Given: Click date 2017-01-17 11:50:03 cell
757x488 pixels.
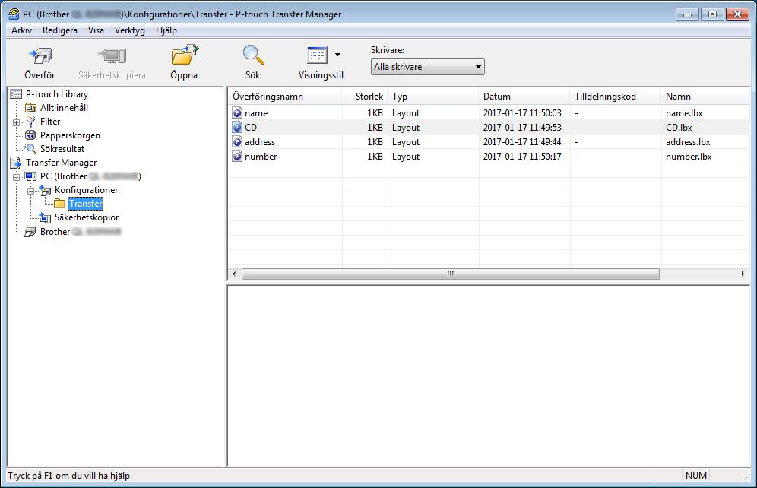Looking at the screenshot, I should coord(522,113).
